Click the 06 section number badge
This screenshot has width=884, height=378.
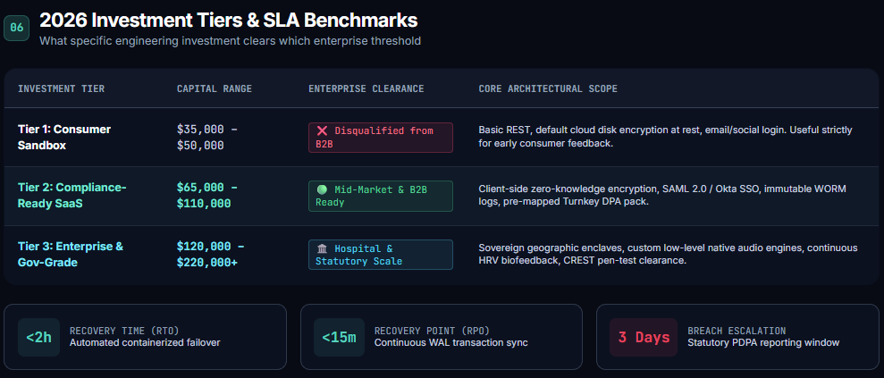point(16,29)
